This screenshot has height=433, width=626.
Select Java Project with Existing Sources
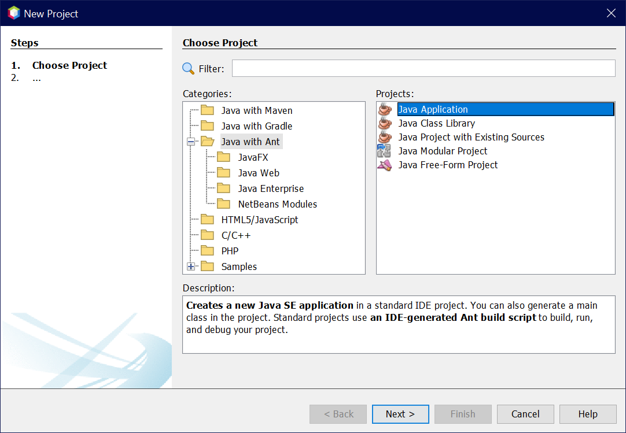point(471,137)
